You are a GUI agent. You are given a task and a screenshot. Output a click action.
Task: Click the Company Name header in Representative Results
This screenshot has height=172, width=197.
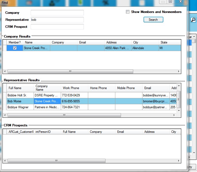pyautogui.click(x=47, y=88)
